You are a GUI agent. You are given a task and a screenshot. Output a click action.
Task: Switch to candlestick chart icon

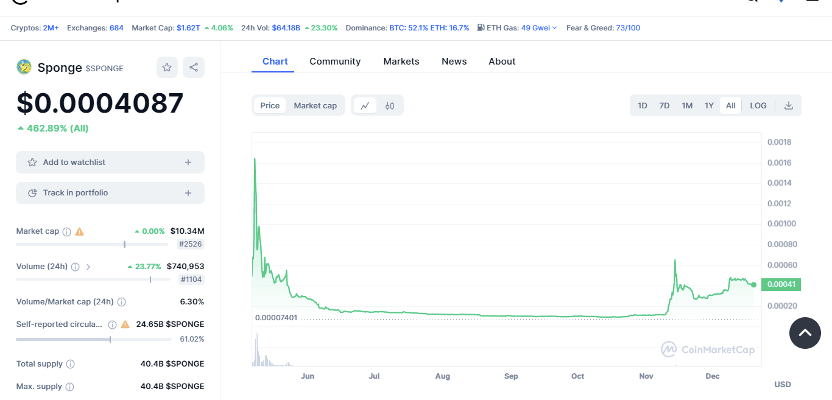pos(390,105)
